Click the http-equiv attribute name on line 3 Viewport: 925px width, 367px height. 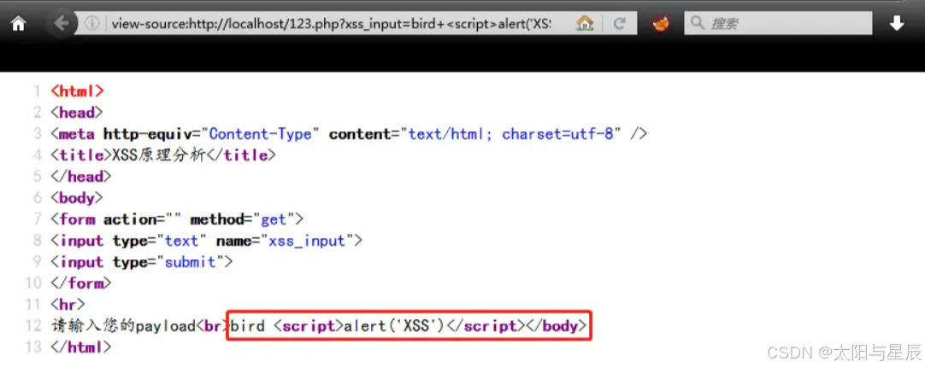pos(148,134)
